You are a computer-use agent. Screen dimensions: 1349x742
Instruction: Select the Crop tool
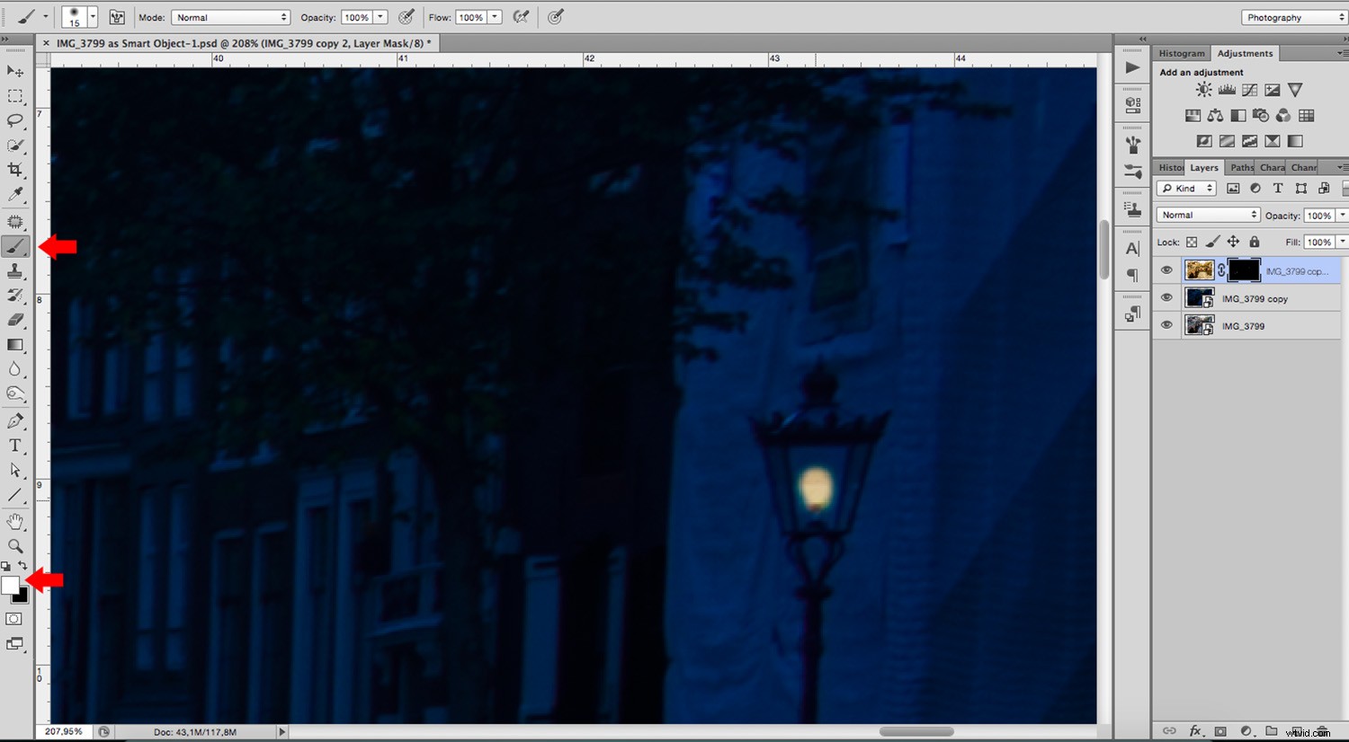pyautogui.click(x=14, y=170)
